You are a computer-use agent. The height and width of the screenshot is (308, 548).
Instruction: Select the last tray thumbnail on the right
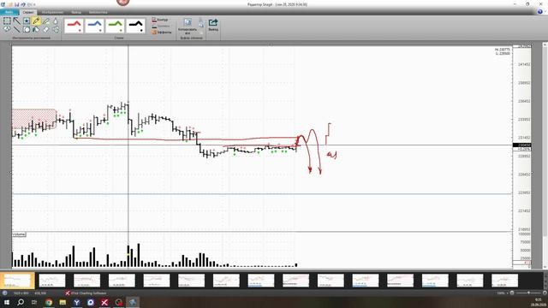click(504, 281)
